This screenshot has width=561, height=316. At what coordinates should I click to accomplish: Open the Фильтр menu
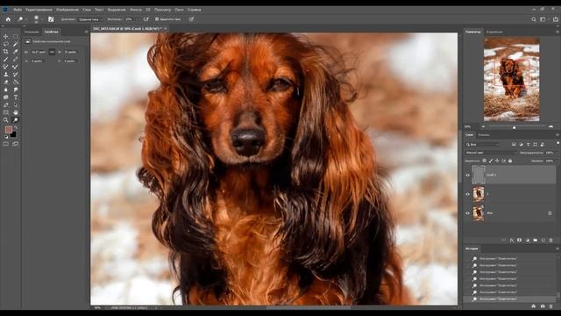(x=136, y=10)
